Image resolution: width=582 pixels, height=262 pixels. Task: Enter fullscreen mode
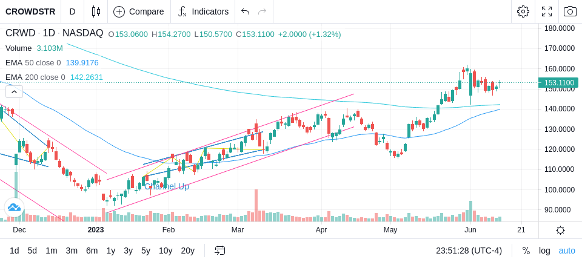click(547, 11)
